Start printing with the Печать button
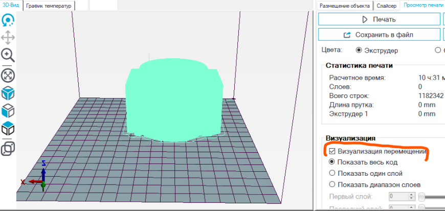Viewport: 445px width, 211px height. point(379,19)
